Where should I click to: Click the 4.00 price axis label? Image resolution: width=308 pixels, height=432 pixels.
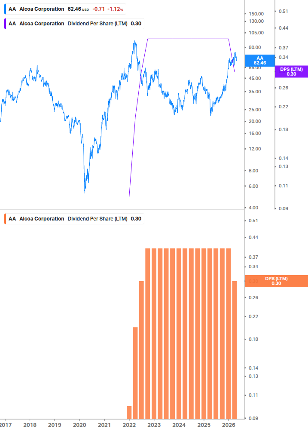pyautogui.click(x=253, y=208)
